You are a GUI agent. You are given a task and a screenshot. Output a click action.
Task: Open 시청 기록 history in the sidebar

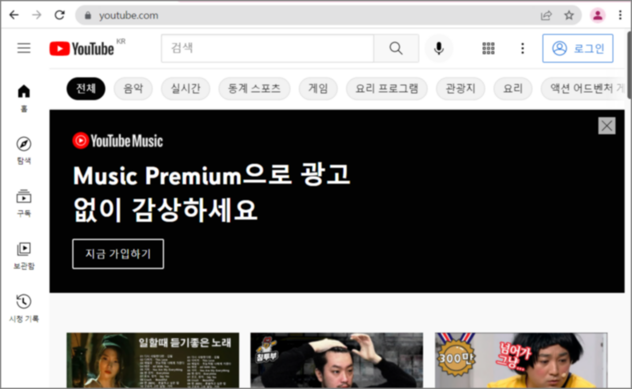(24, 308)
